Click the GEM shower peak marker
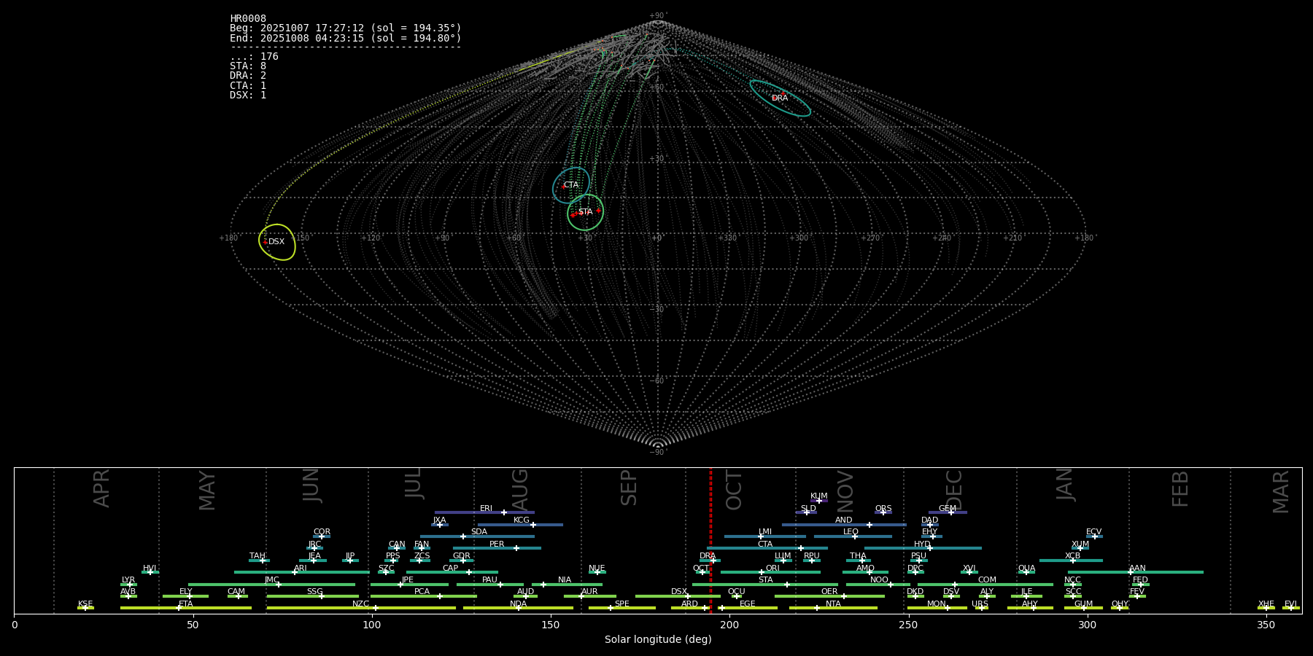The height and width of the screenshot is (656, 1313). [x=950, y=512]
